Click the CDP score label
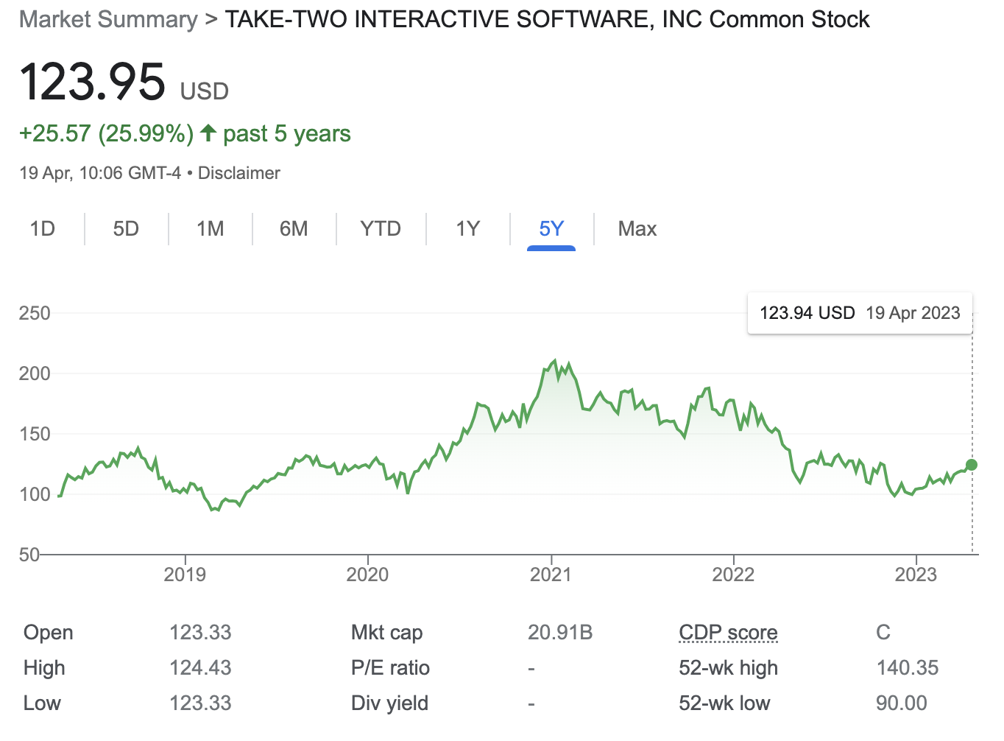The image size is (1004, 741). point(728,633)
